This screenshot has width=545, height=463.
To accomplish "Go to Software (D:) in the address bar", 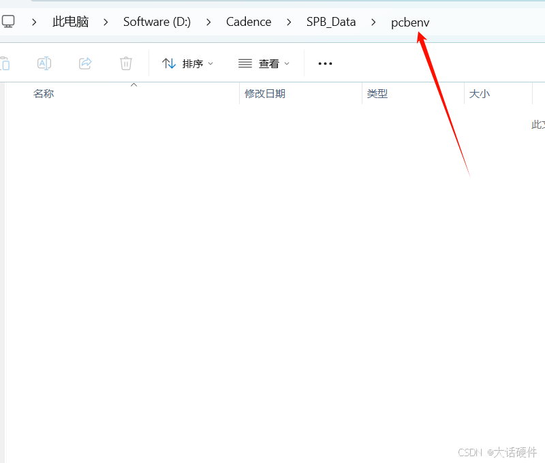I will click(157, 21).
